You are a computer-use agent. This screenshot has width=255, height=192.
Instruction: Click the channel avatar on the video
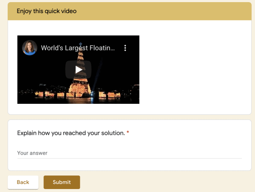[x=30, y=48]
